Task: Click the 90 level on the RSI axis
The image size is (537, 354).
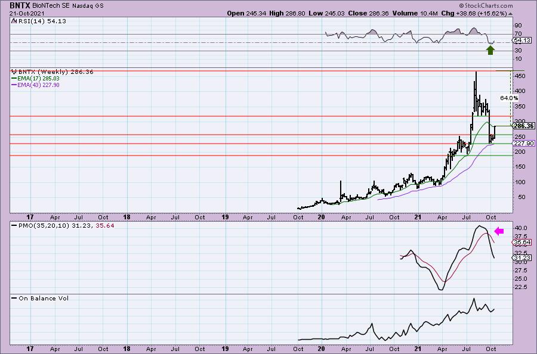Action: point(518,26)
